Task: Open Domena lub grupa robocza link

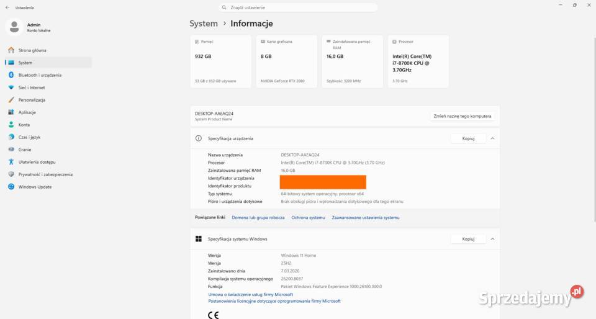Action: [258, 218]
